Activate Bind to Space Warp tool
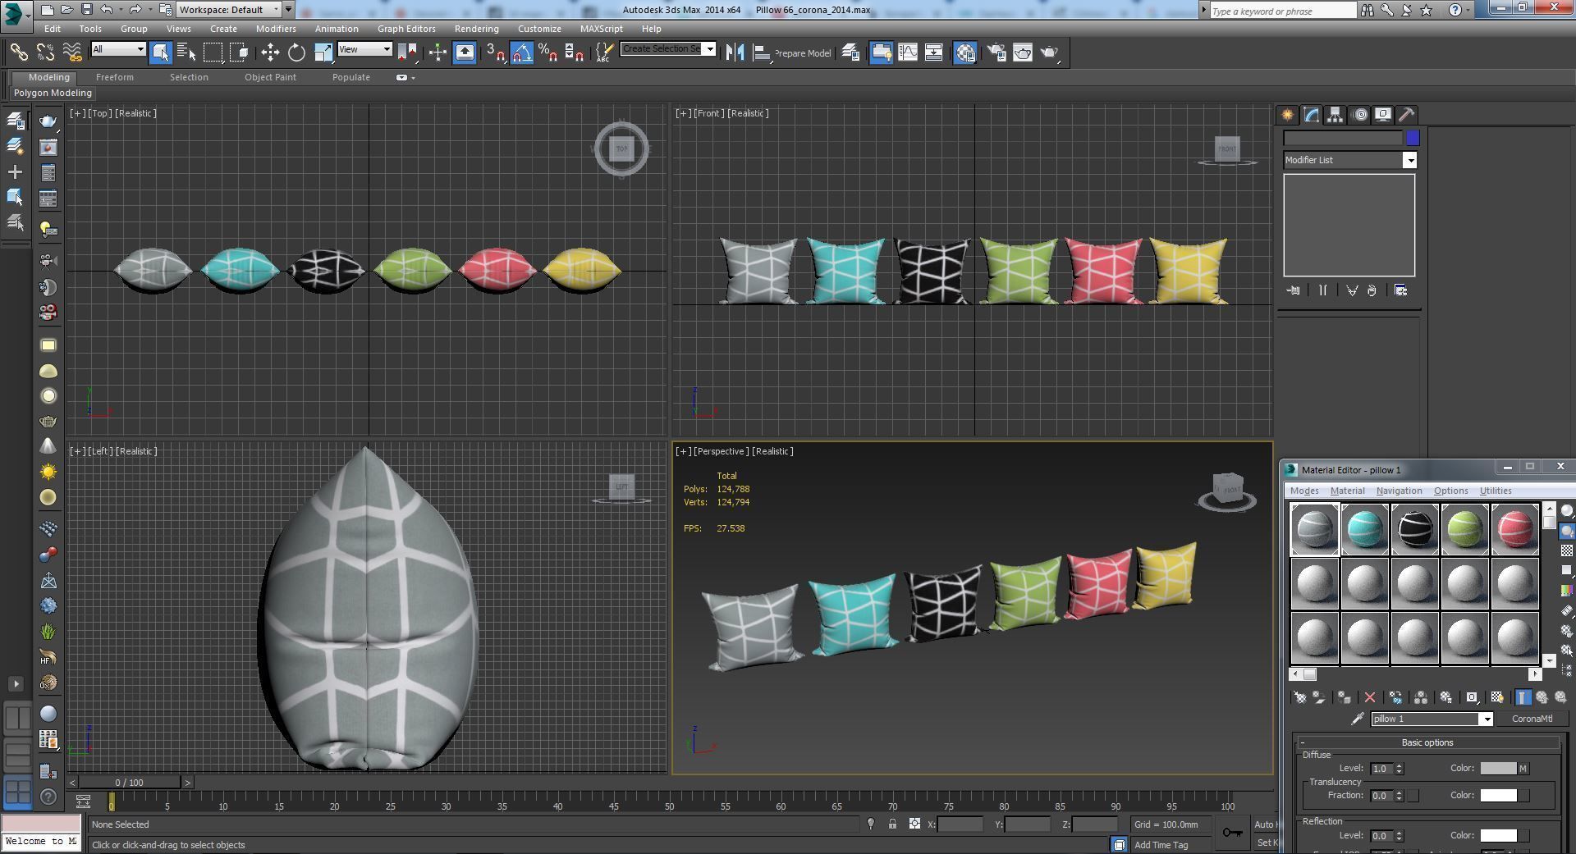Image resolution: width=1576 pixels, height=854 pixels. [72, 53]
